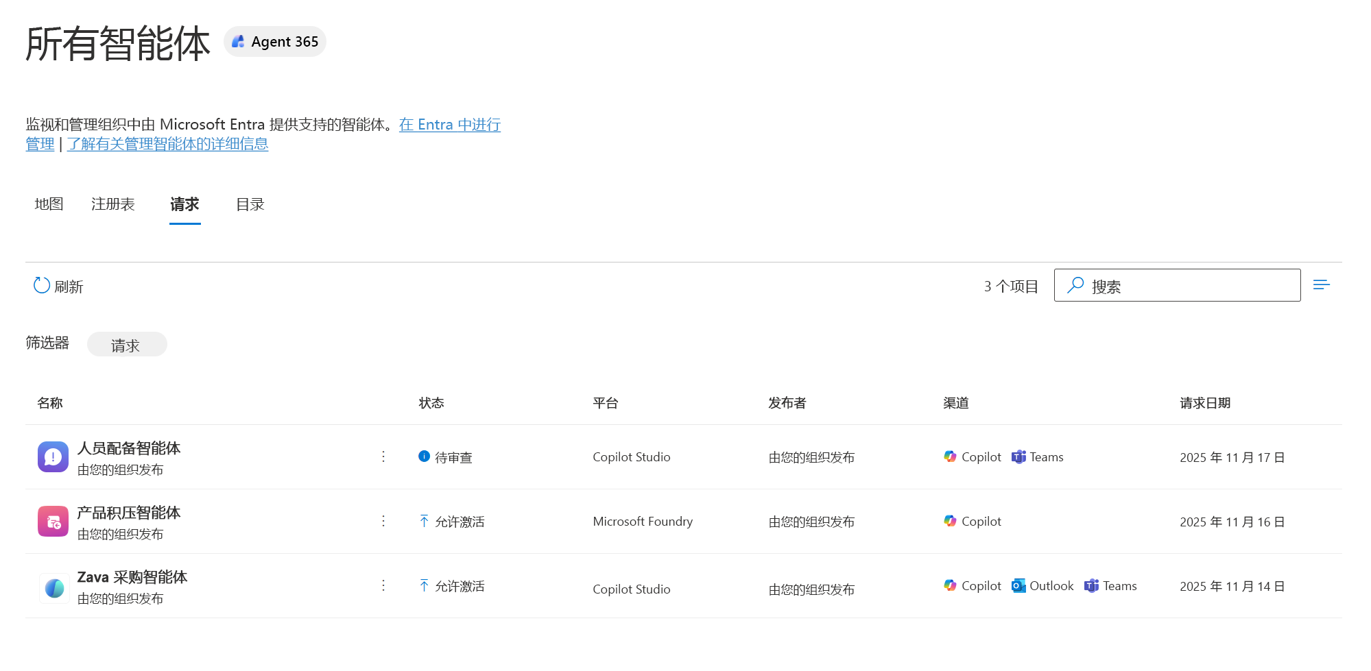Viewport: 1371px width, 671px height.
Task: Click Copilot icon in 人员配备智能体 row
Action: click(x=950, y=456)
